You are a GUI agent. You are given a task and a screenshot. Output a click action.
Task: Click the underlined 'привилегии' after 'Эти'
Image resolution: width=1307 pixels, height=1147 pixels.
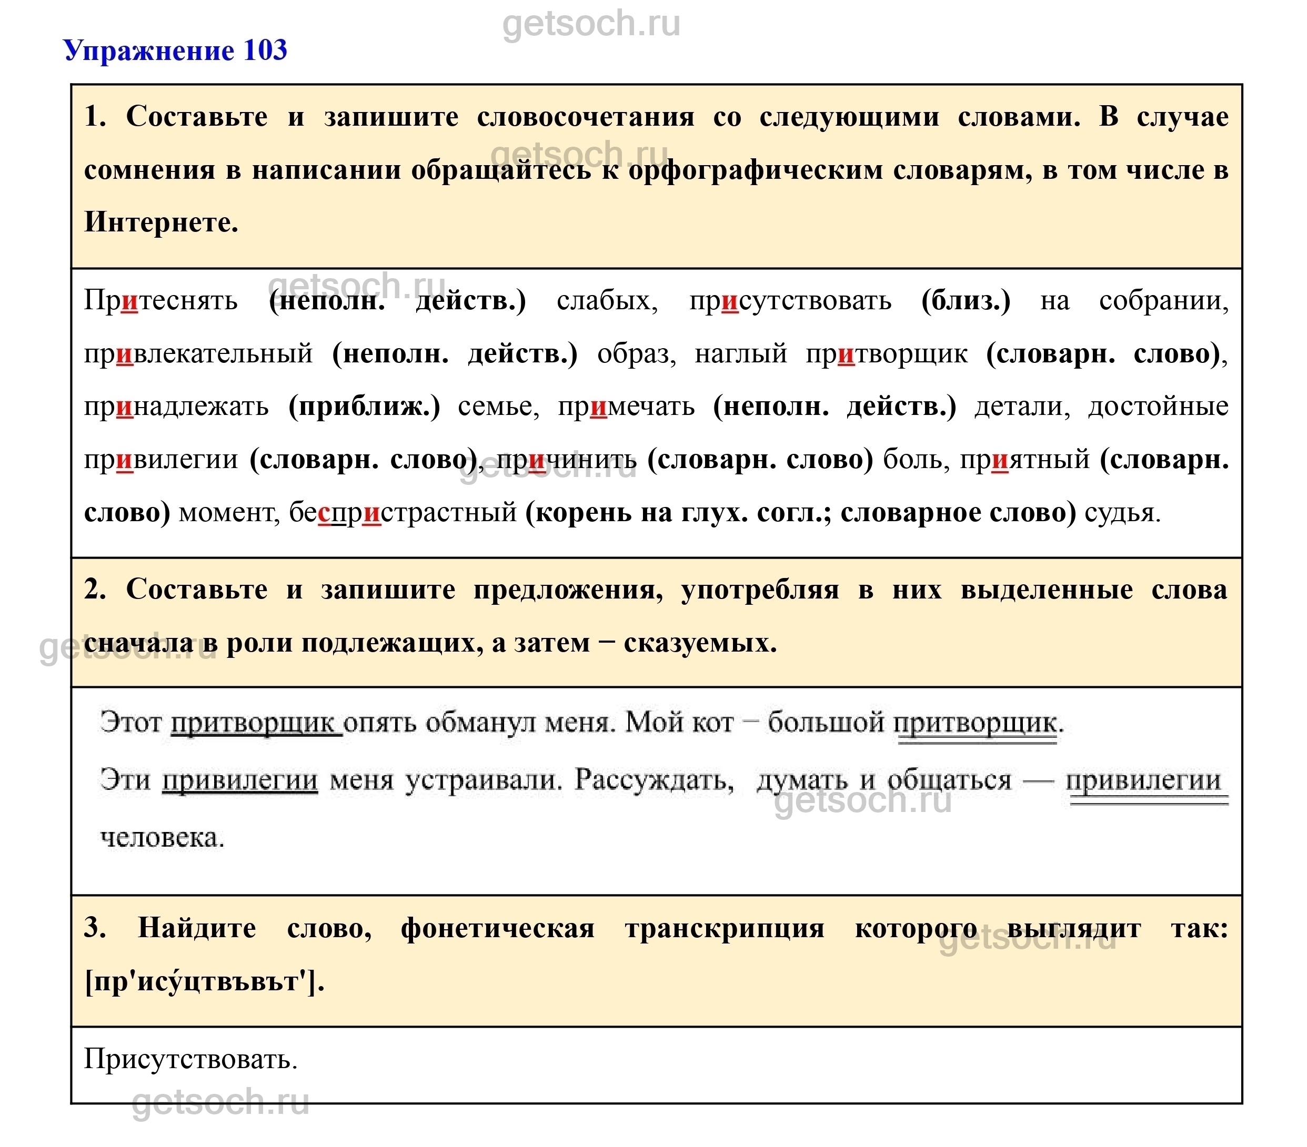coord(240,780)
